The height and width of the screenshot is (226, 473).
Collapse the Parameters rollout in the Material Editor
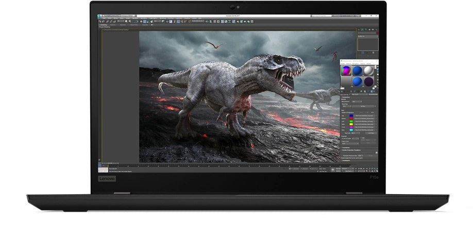click(346, 98)
